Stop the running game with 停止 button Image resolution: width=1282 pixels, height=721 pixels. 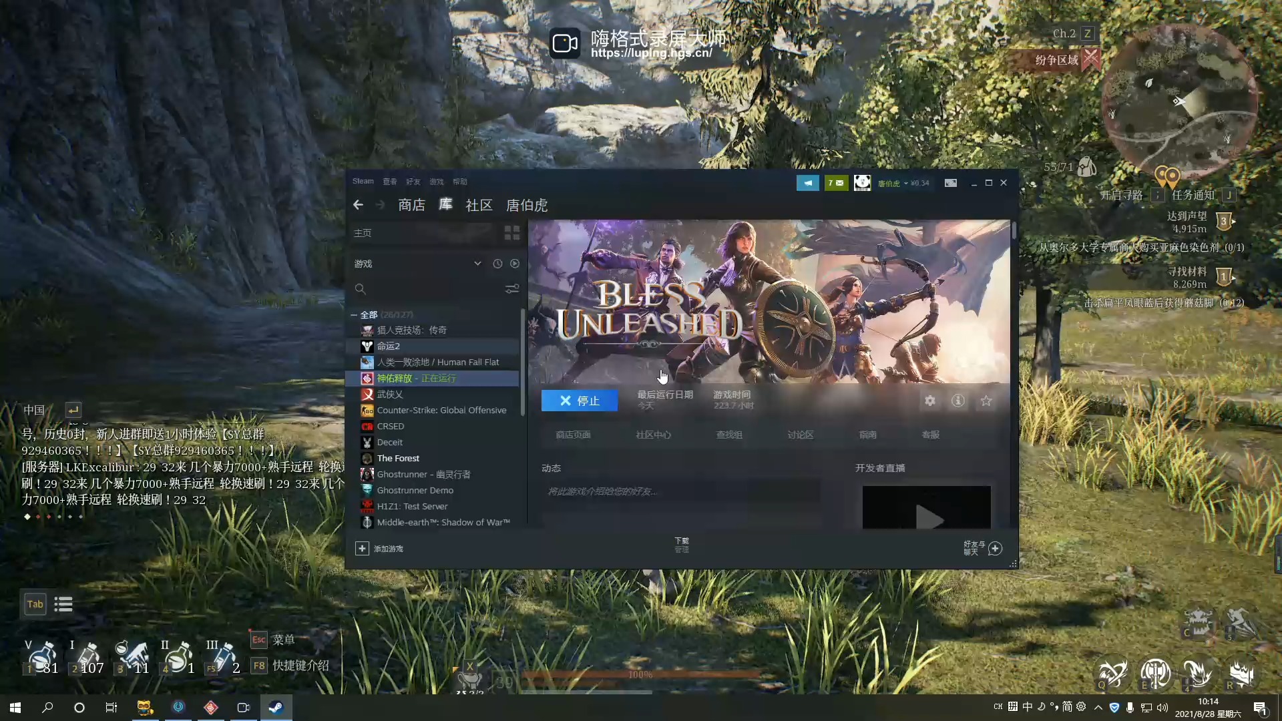pos(580,401)
